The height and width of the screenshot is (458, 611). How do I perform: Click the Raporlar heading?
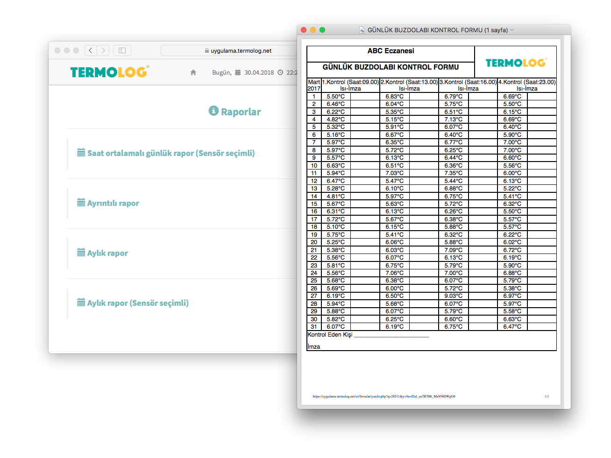[241, 112]
